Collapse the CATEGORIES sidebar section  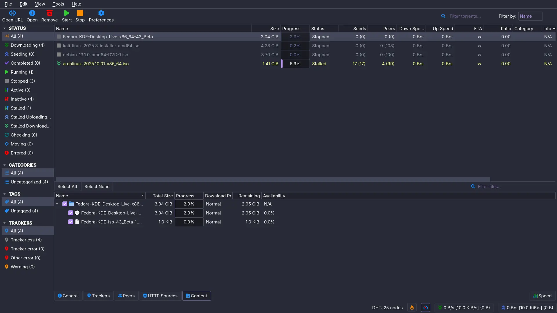click(5, 165)
